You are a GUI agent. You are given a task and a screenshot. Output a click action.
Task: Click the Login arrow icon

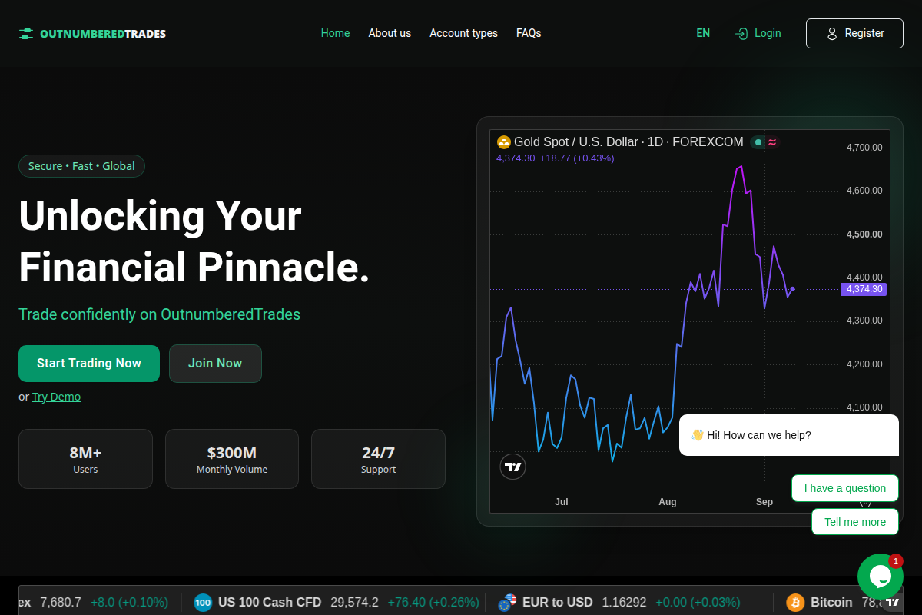(741, 34)
